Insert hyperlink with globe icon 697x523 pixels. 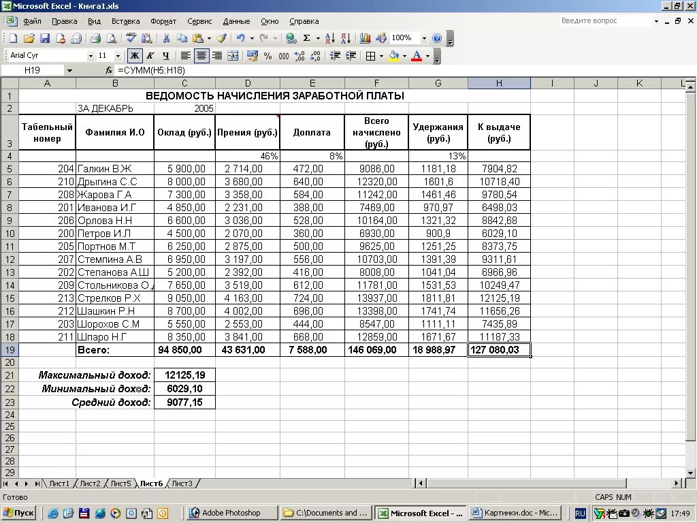pos(291,38)
